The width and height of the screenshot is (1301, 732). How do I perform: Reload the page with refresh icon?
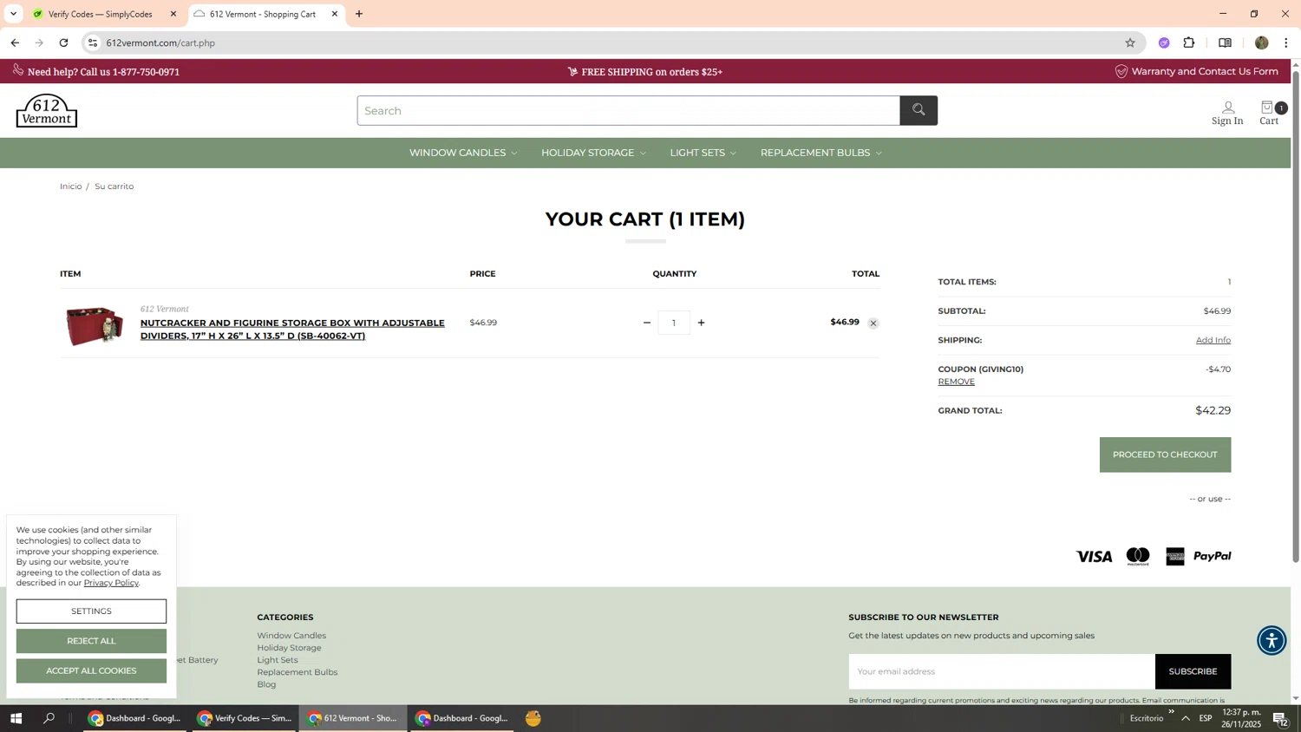click(63, 42)
